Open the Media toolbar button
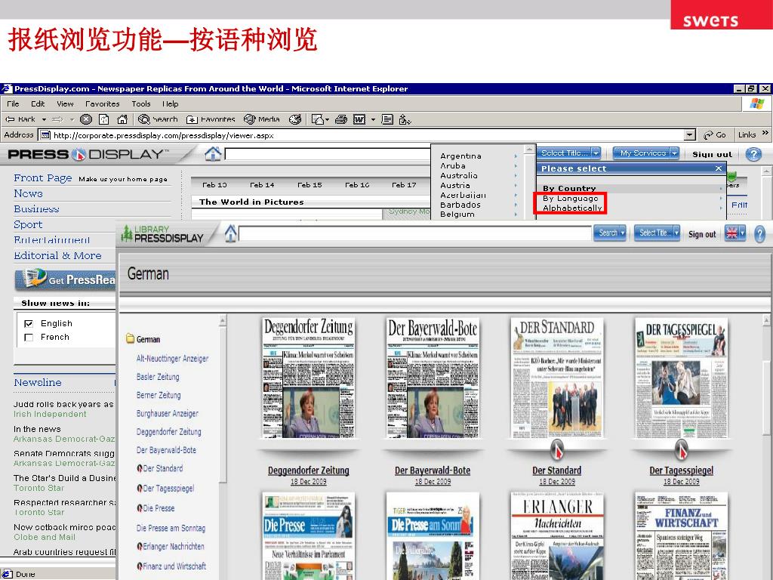This screenshot has height=580, width=773. [x=262, y=119]
